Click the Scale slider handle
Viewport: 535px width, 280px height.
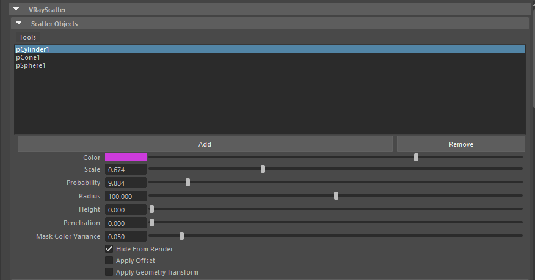263,169
